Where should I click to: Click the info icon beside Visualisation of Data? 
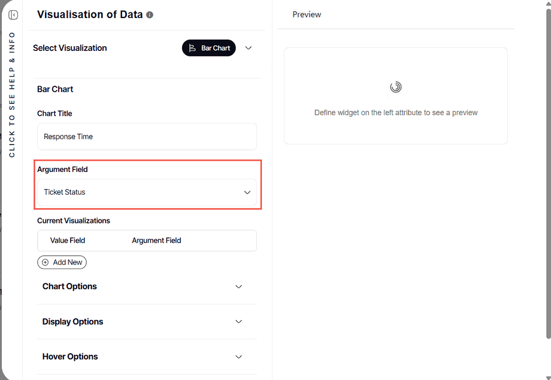(x=150, y=15)
